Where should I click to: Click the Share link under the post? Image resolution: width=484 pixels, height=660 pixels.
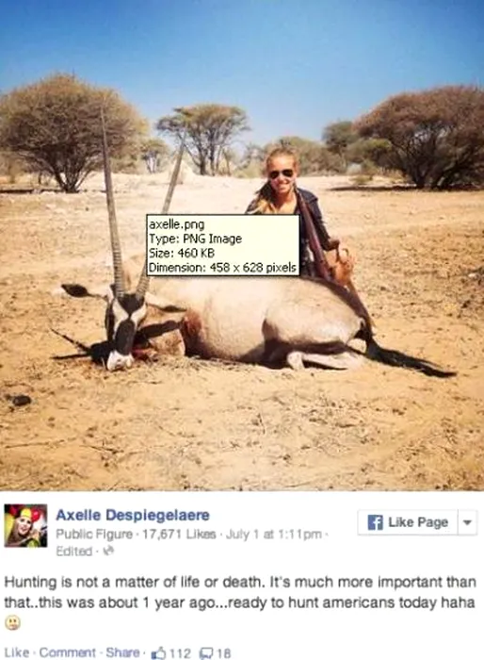[x=122, y=652]
